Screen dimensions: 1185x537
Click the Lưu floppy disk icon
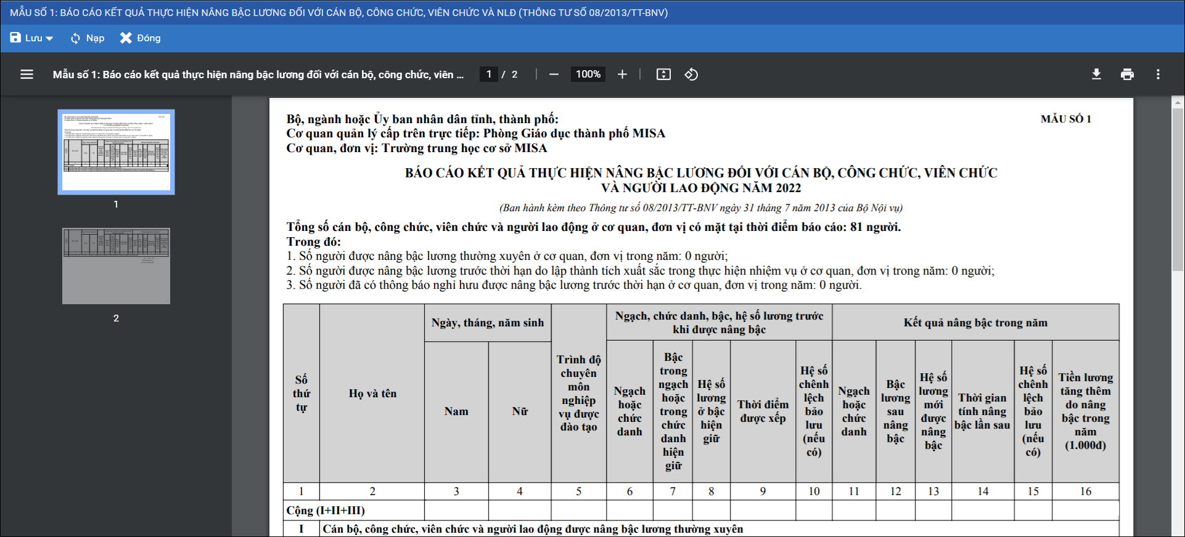click(15, 38)
